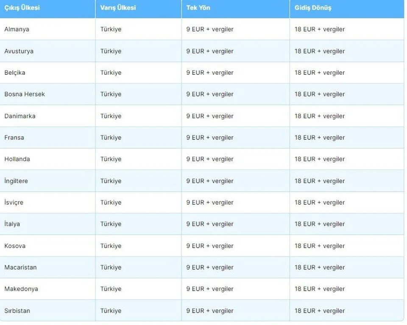Select the Gidiş Dönüş column header
The height and width of the screenshot is (325, 407).
pos(313,8)
